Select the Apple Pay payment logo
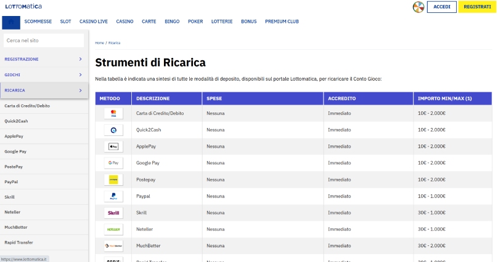 pyautogui.click(x=113, y=146)
